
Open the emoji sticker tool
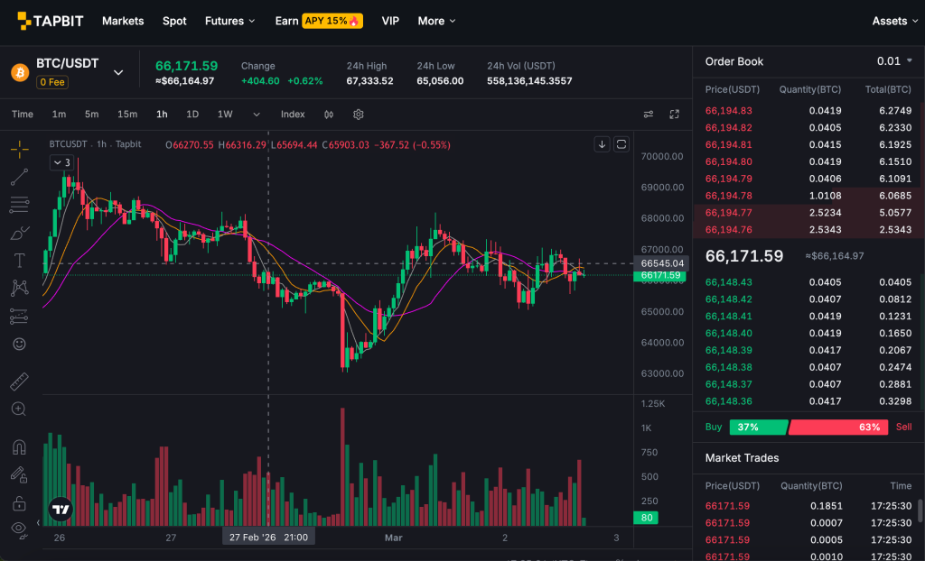point(19,344)
